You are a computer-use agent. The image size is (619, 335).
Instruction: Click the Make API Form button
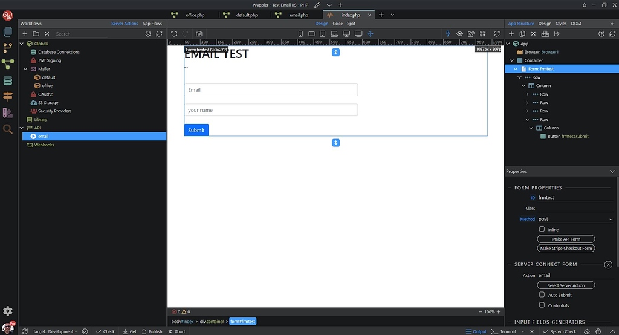[566, 239]
